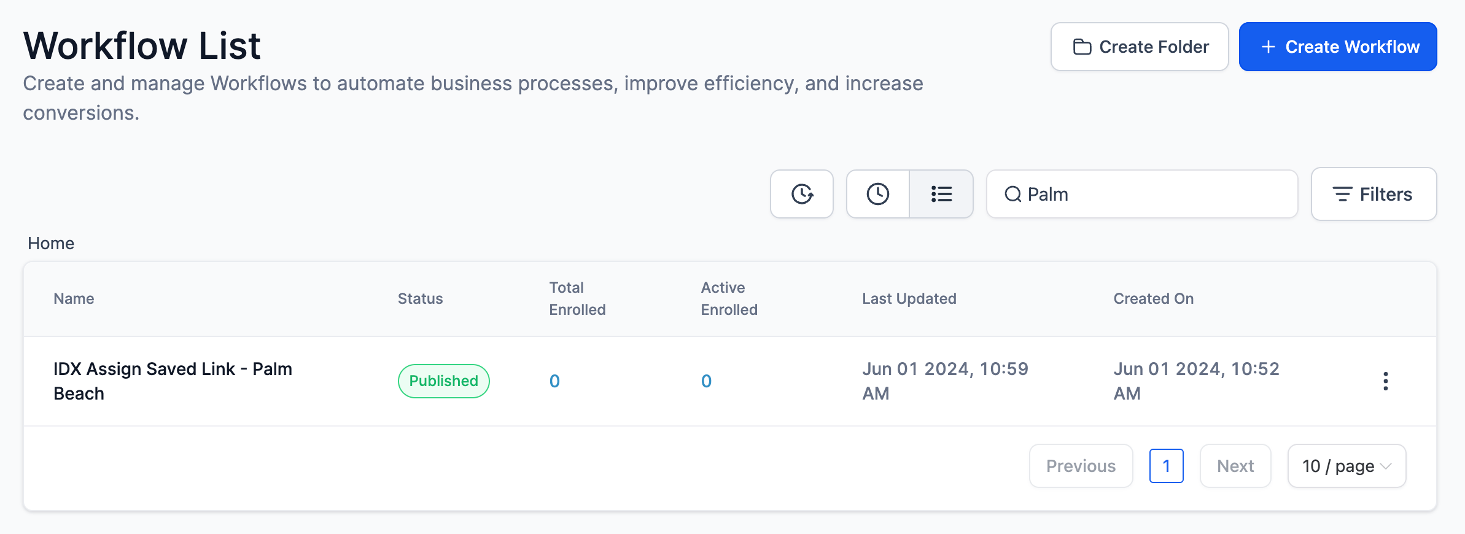Click the magnifier search icon

pyautogui.click(x=1012, y=195)
